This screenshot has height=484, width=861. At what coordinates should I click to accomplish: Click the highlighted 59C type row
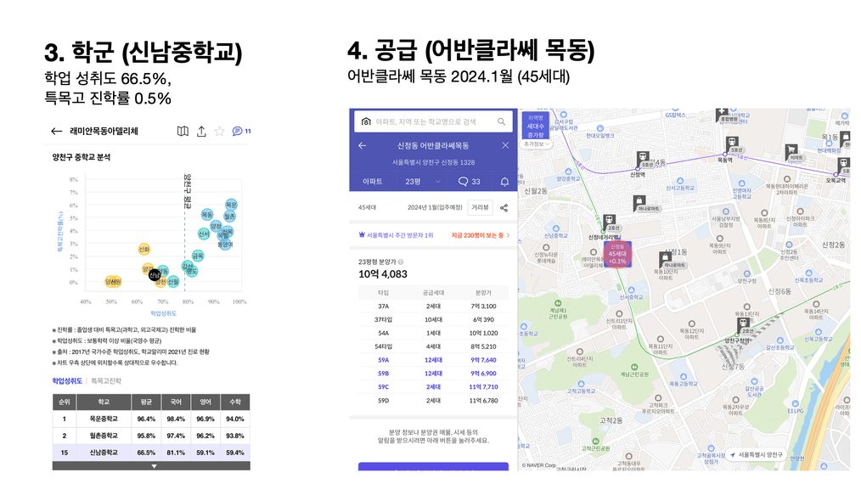click(x=433, y=386)
